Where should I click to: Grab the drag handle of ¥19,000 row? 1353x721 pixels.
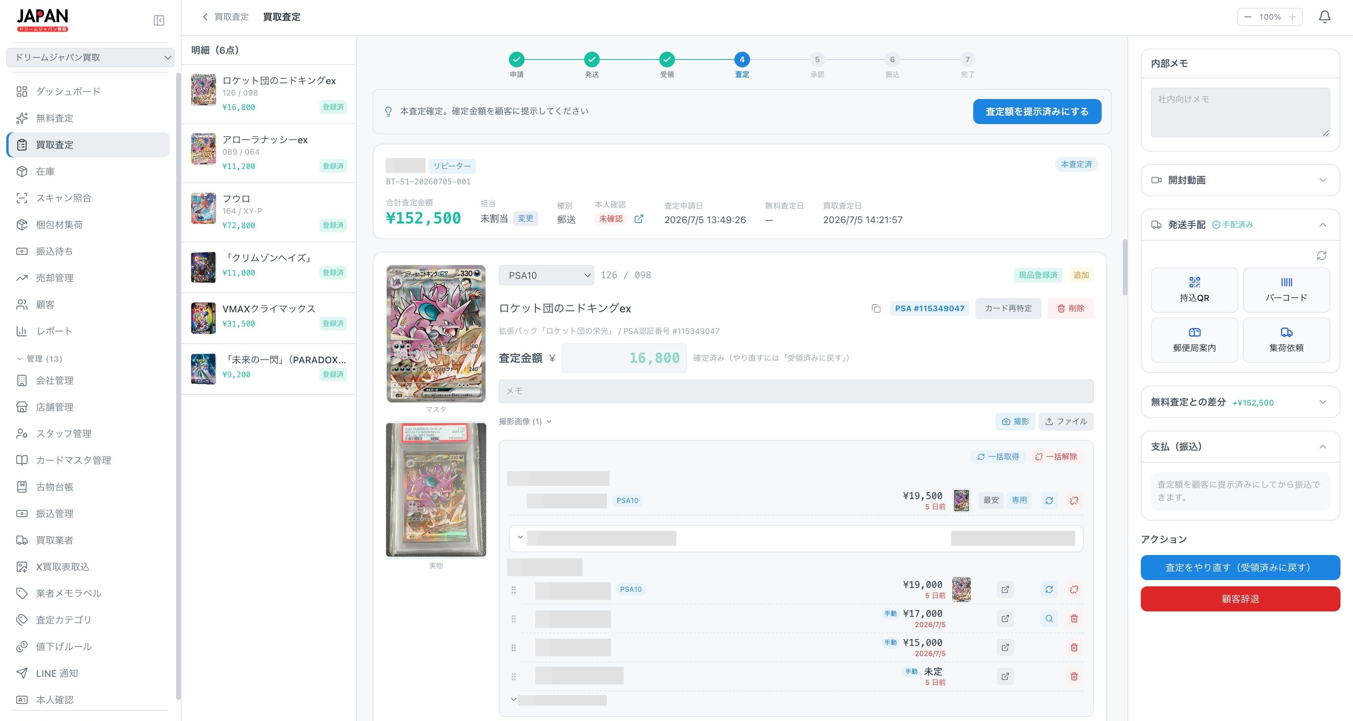click(x=514, y=590)
